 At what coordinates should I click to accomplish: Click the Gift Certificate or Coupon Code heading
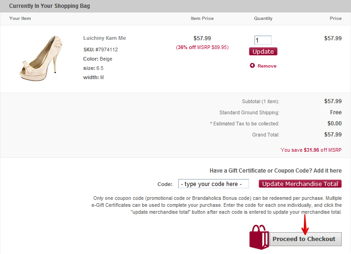(x=275, y=171)
